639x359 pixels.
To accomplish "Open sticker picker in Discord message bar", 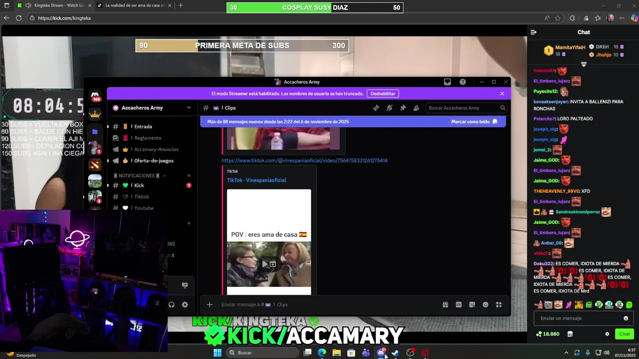I will tap(472, 305).
